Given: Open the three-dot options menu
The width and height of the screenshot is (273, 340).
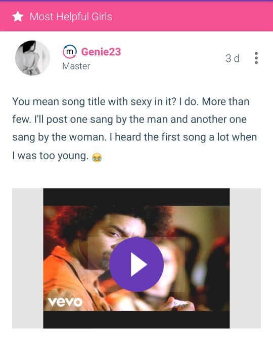Looking at the screenshot, I should click(256, 58).
